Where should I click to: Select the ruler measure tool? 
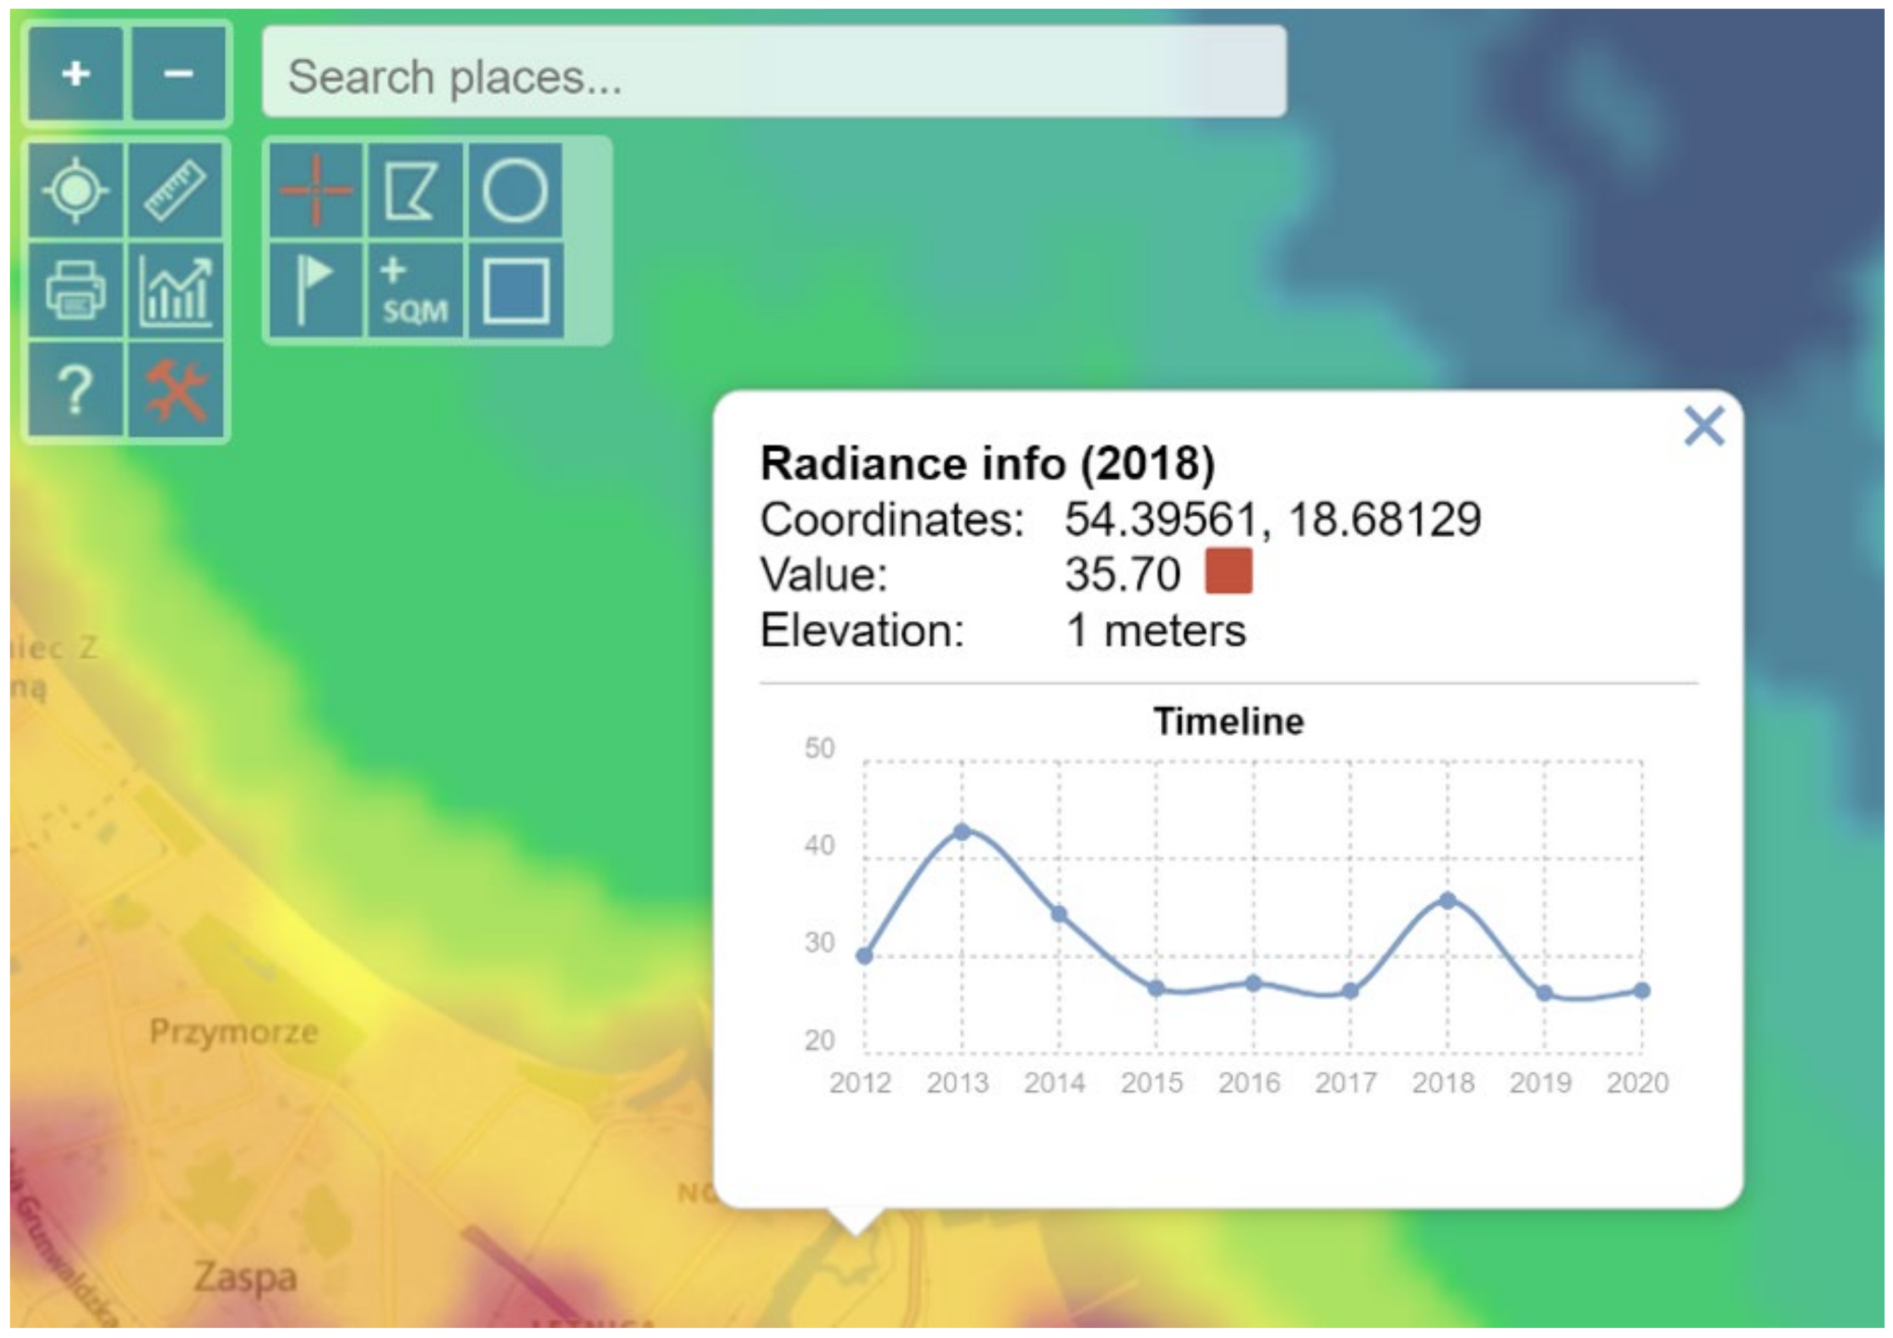(176, 190)
